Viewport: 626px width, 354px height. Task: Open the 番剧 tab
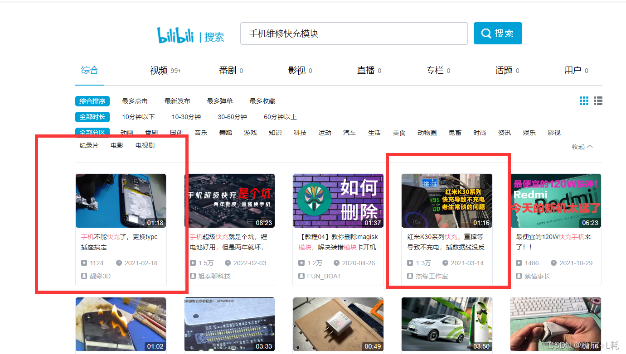pyautogui.click(x=231, y=71)
